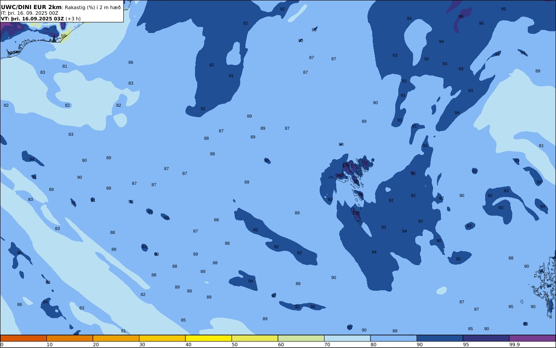Click the 20–30 amber legend swatch
Screen dimensions: 556x348
click(116, 338)
